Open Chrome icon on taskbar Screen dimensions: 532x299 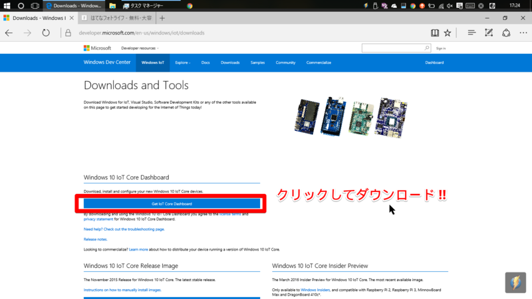[190, 6]
